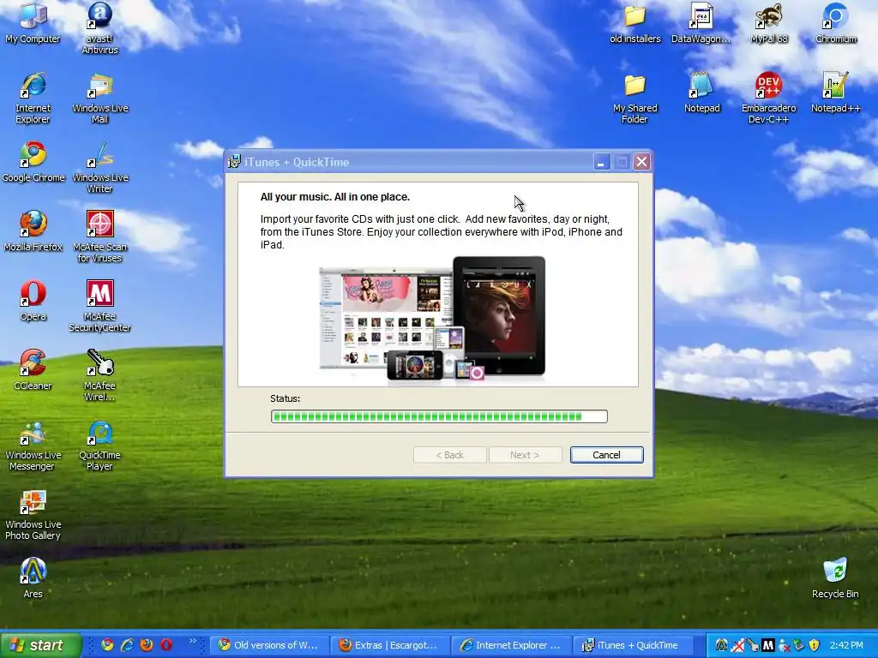Expand the Quick Launch overflow chevron
878x658 pixels.
(x=193, y=641)
